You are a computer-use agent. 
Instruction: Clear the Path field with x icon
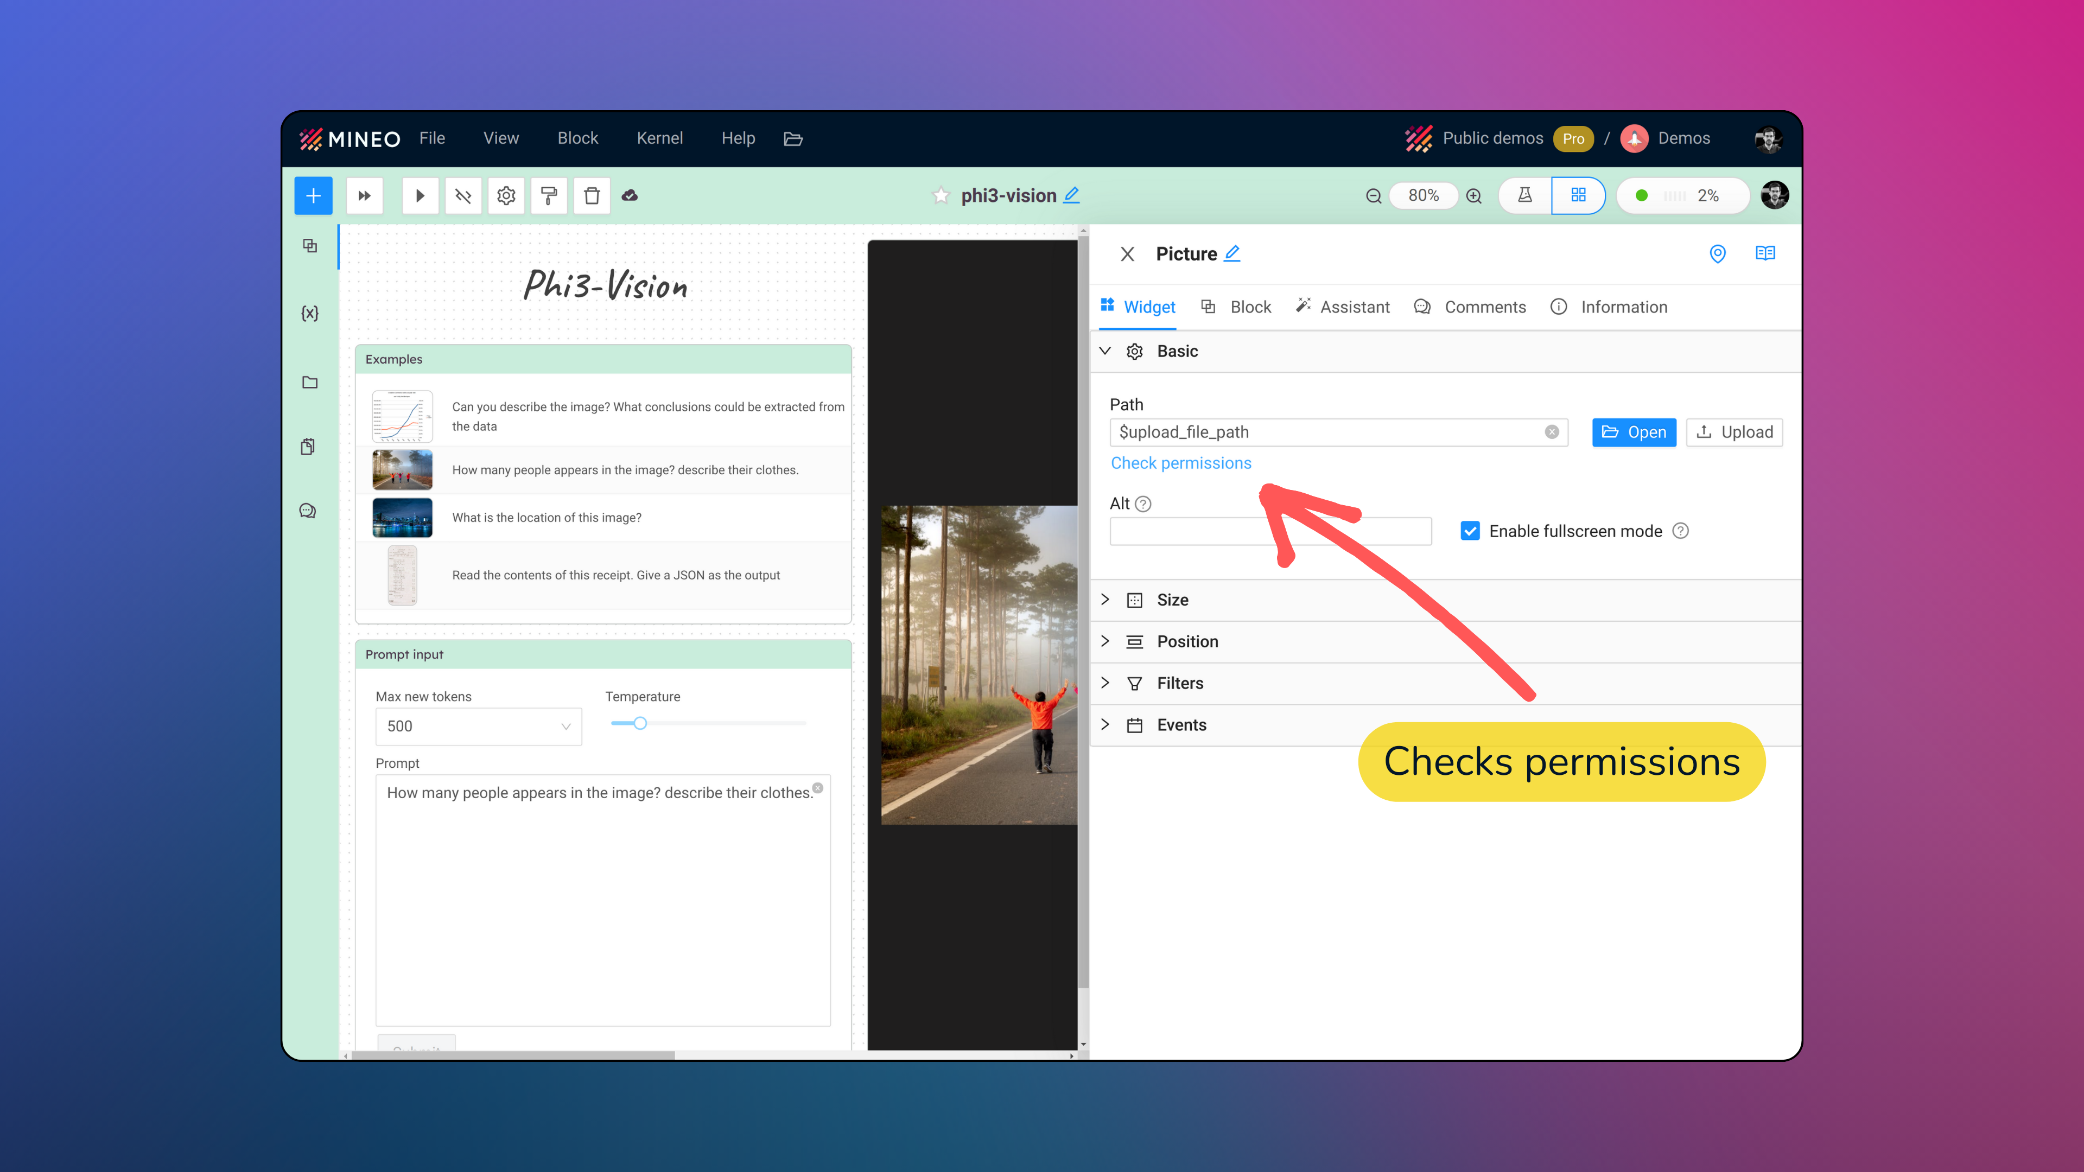1552,432
